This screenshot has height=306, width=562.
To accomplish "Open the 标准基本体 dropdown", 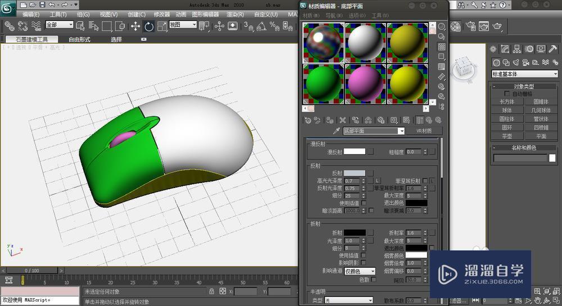I will [x=524, y=74].
